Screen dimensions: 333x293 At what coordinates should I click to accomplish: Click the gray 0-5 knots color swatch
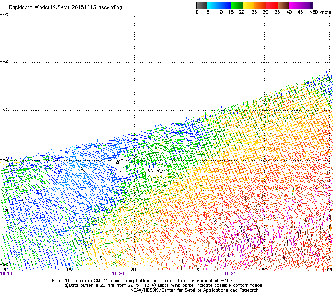(202, 5)
